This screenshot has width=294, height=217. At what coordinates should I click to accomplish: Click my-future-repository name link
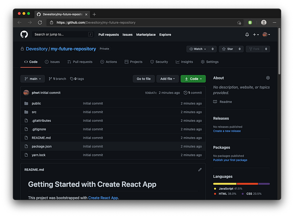(73, 49)
